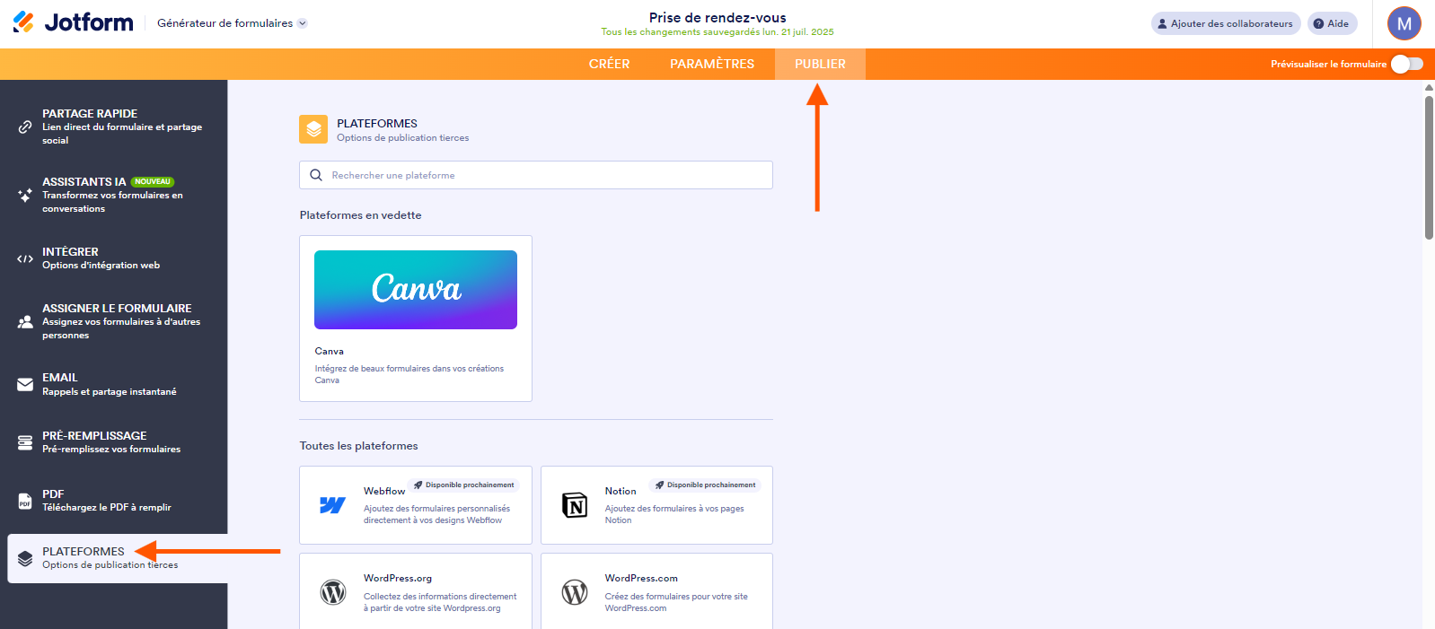
Task: Open Générateur de formulaires dropdown
Action: click(x=232, y=23)
